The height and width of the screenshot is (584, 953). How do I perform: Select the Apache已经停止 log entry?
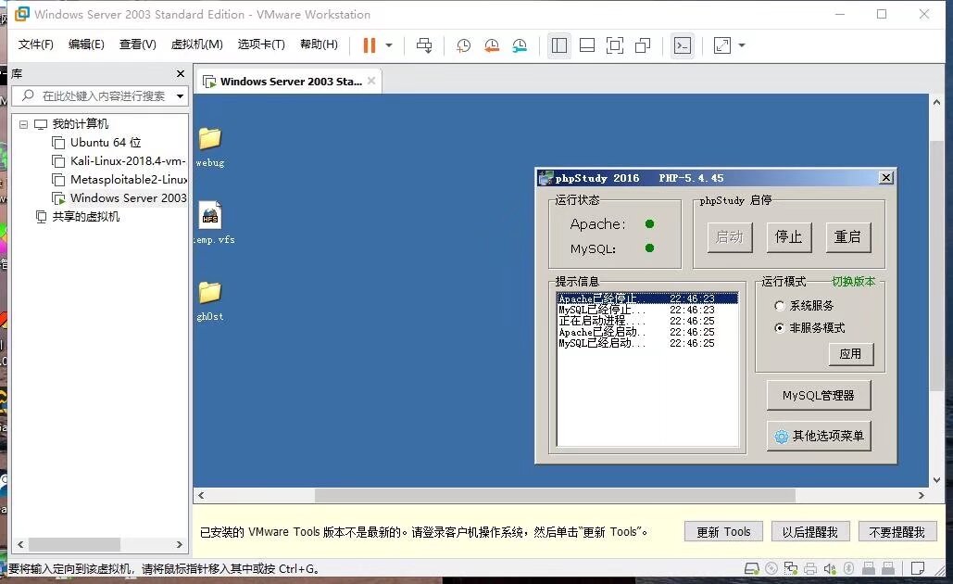tap(647, 298)
